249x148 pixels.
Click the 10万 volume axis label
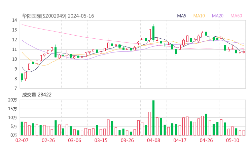point(12,118)
